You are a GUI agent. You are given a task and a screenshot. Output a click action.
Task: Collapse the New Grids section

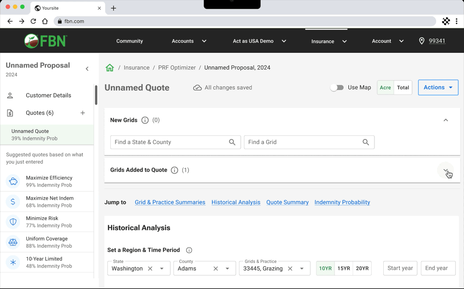445,120
